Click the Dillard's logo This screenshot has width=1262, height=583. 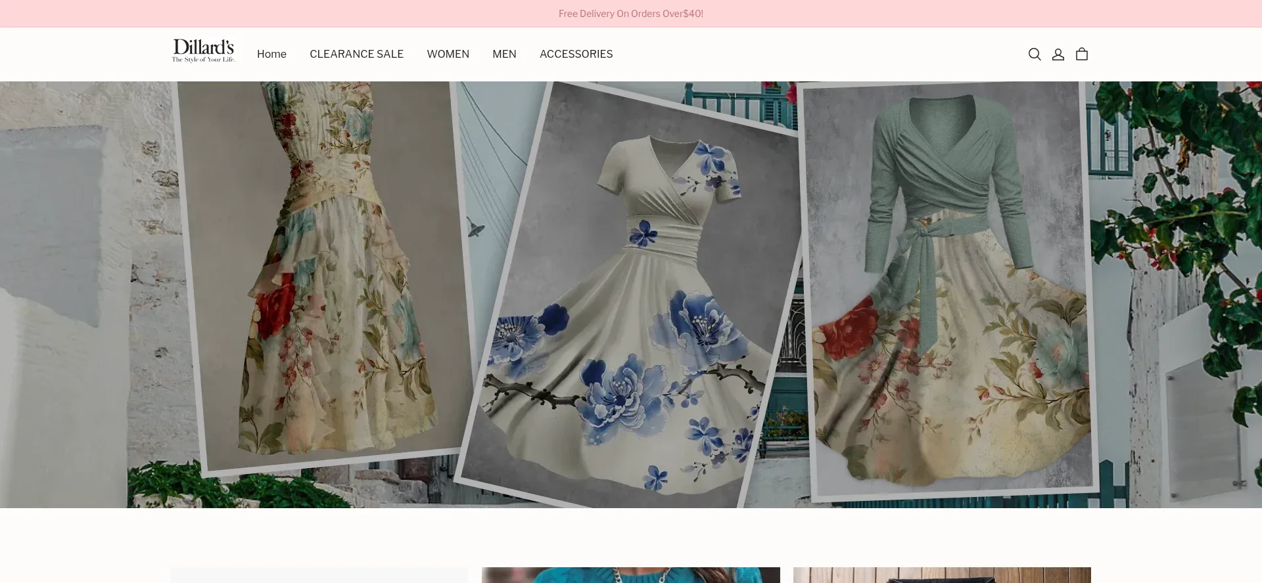point(204,51)
